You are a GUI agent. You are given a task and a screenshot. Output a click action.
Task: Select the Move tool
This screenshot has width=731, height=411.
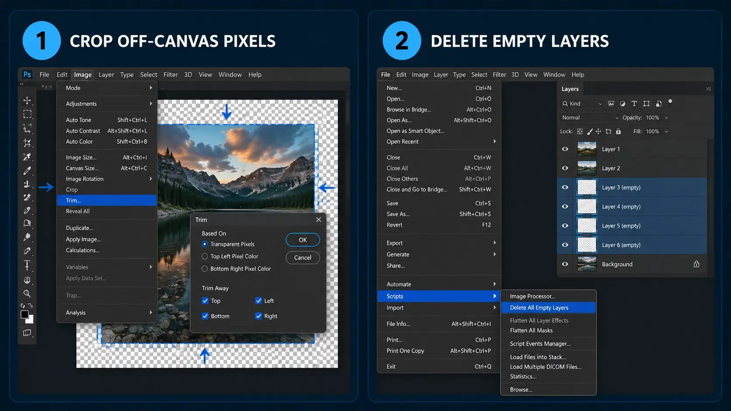(27, 100)
